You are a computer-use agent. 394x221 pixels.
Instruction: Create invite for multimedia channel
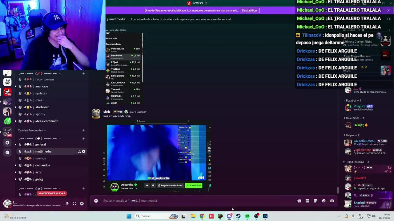(79, 151)
